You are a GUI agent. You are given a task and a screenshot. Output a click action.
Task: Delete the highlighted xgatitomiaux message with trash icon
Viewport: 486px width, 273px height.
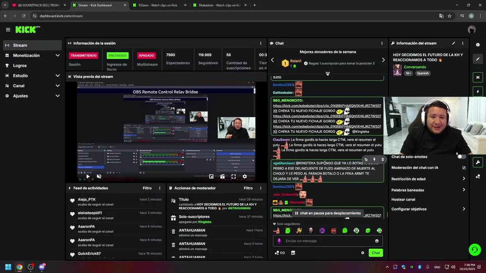tap(382, 160)
